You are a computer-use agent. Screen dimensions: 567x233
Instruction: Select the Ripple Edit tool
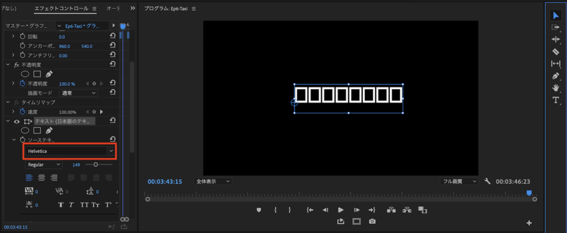(x=556, y=39)
